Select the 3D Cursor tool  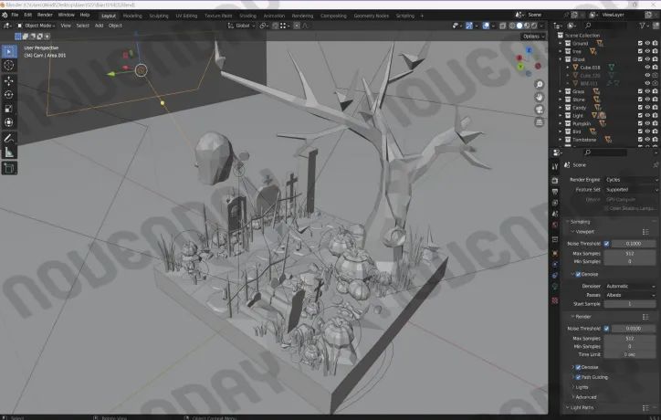coord(9,66)
